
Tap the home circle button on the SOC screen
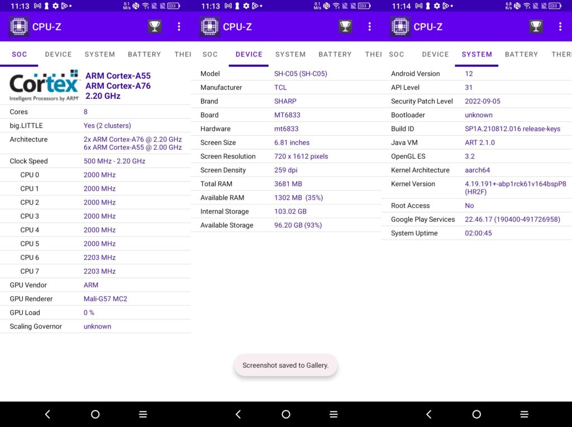[x=95, y=414]
